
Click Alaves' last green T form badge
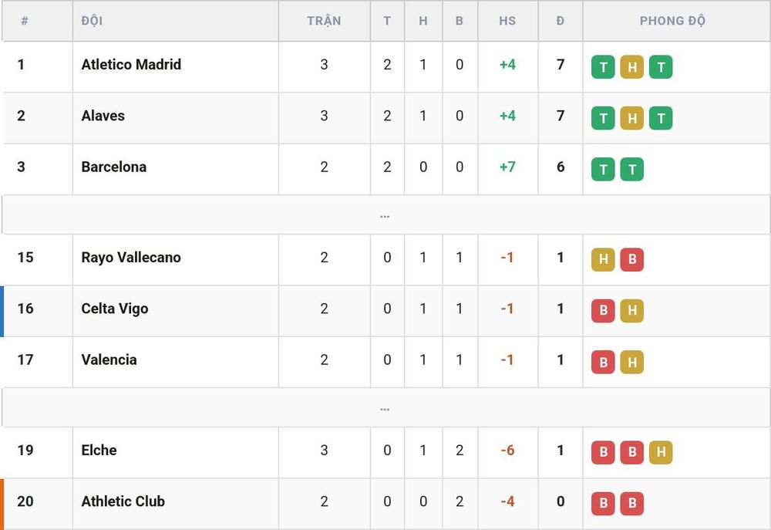[661, 118]
